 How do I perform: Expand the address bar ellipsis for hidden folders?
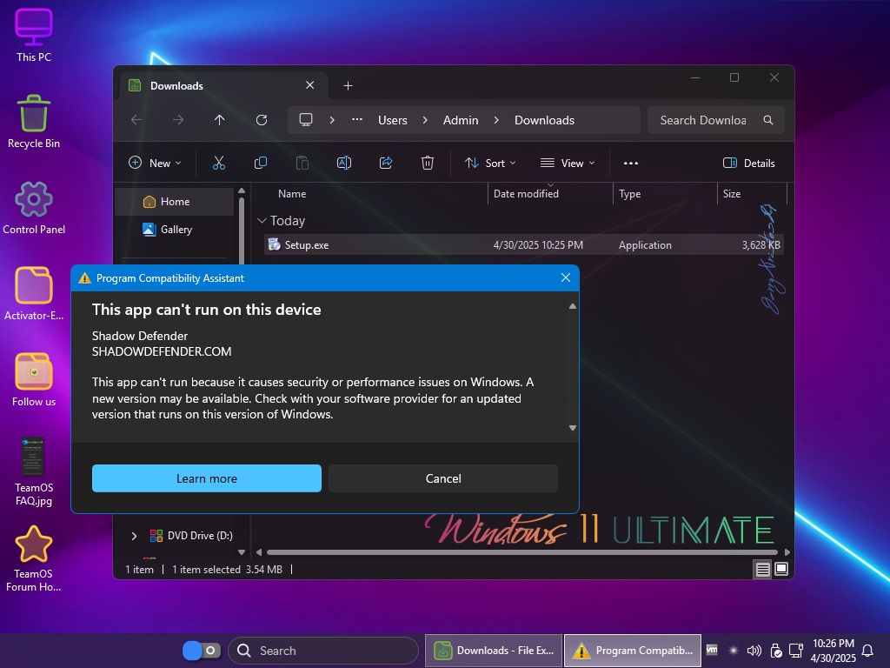tap(357, 119)
